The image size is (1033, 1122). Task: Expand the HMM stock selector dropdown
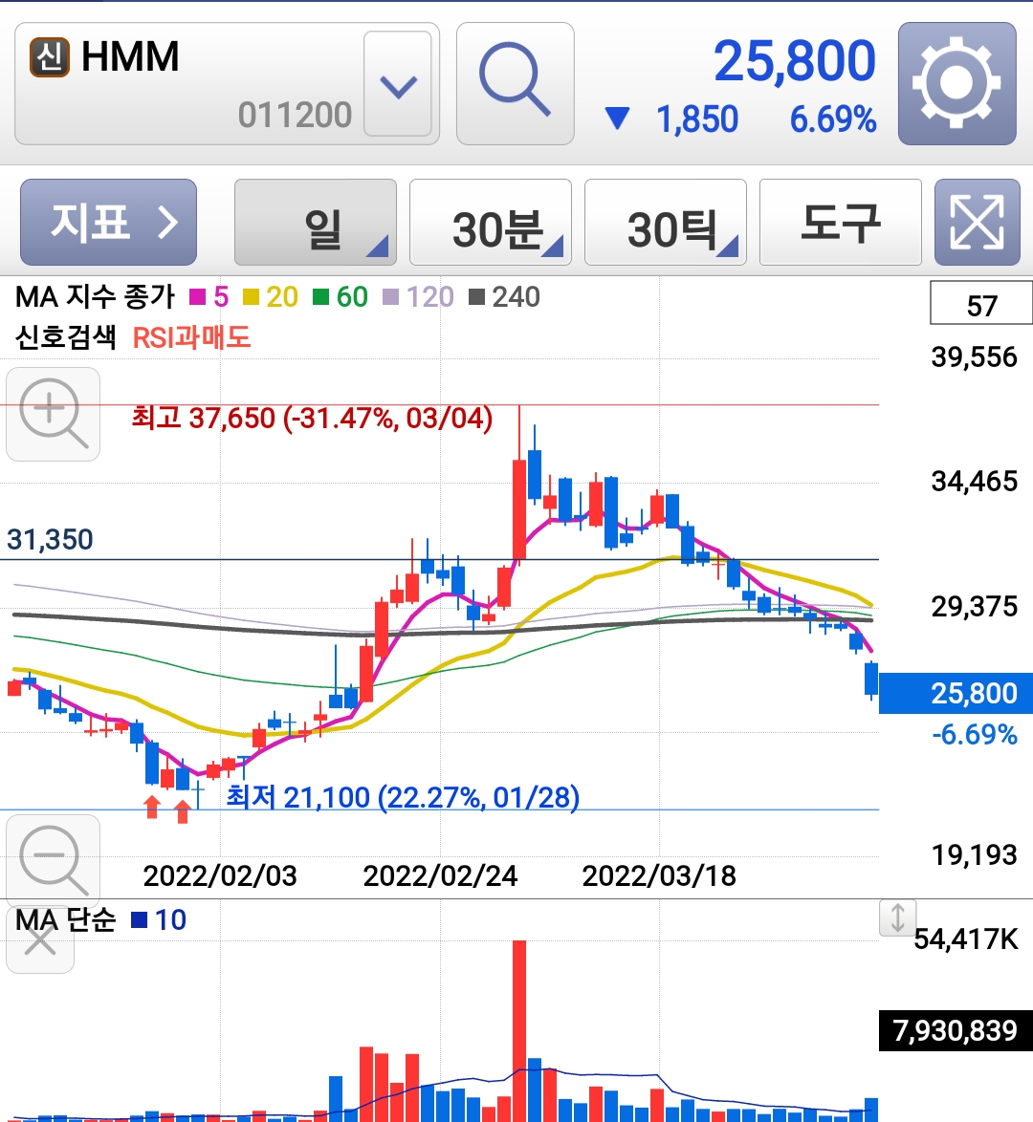pyautogui.click(x=398, y=86)
